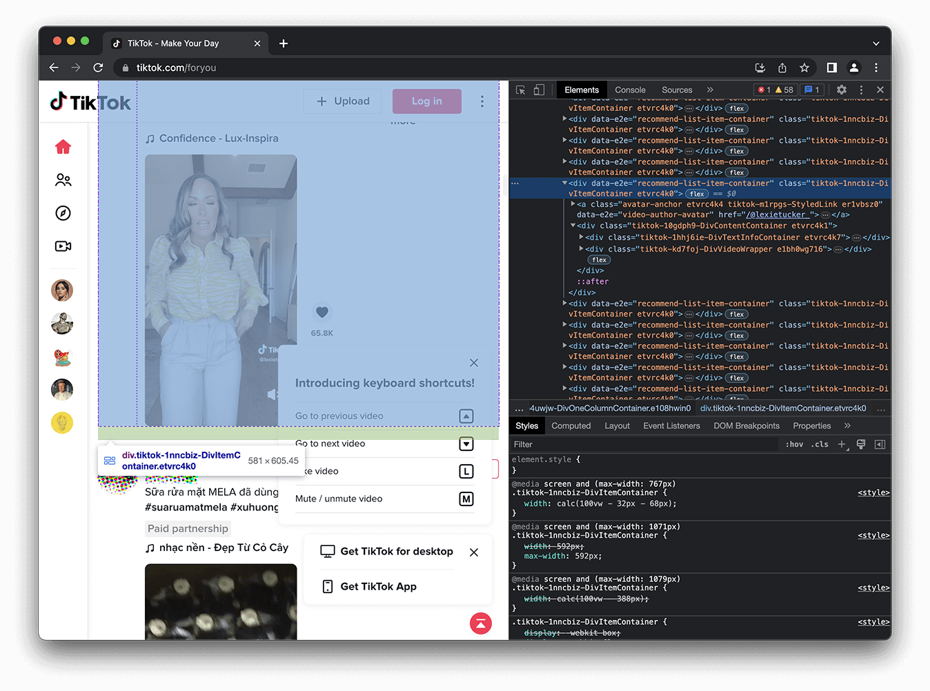This screenshot has height=691, width=930.
Task: Switch to the Console tab
Action: click(x=630, y=90)
